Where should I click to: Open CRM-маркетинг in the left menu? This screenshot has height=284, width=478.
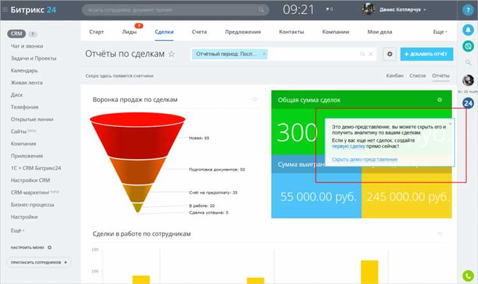click(x=30, y=192)
